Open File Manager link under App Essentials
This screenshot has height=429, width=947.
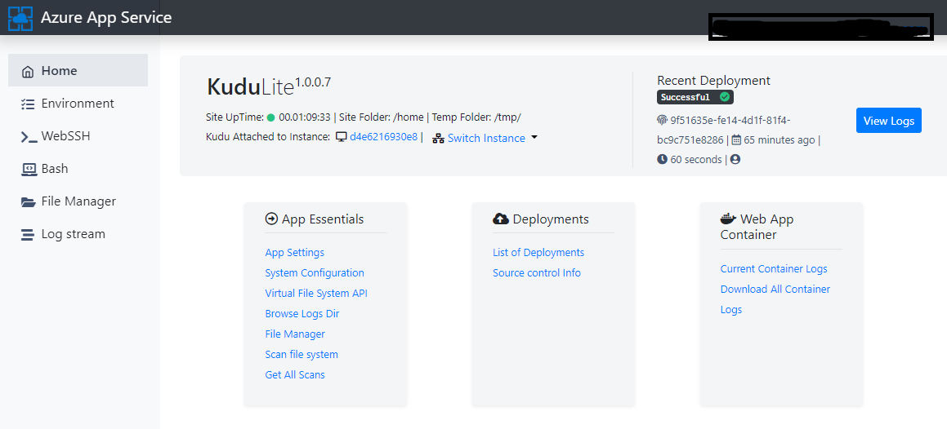(295, 334)
